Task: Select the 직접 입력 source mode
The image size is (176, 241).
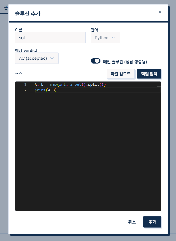Action: click(149, 74)
